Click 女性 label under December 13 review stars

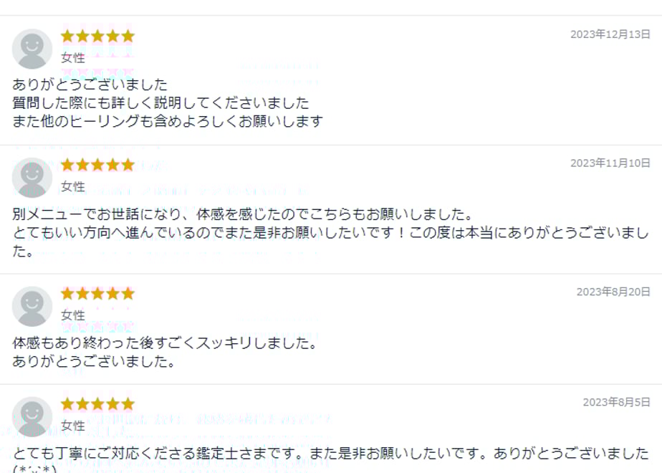click(x=73, y=58)
